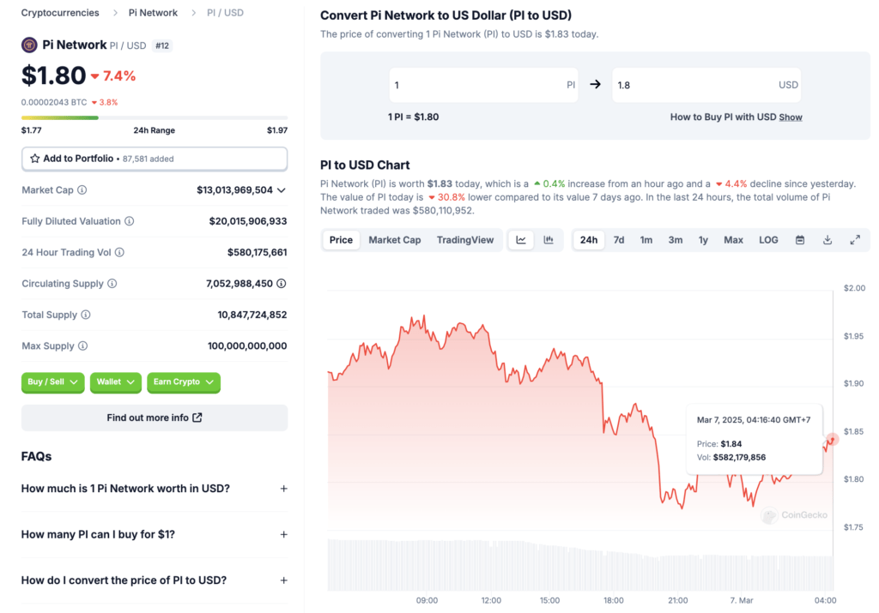
Task: Click the $580,175,661 trading volume value
Action: 257,252
